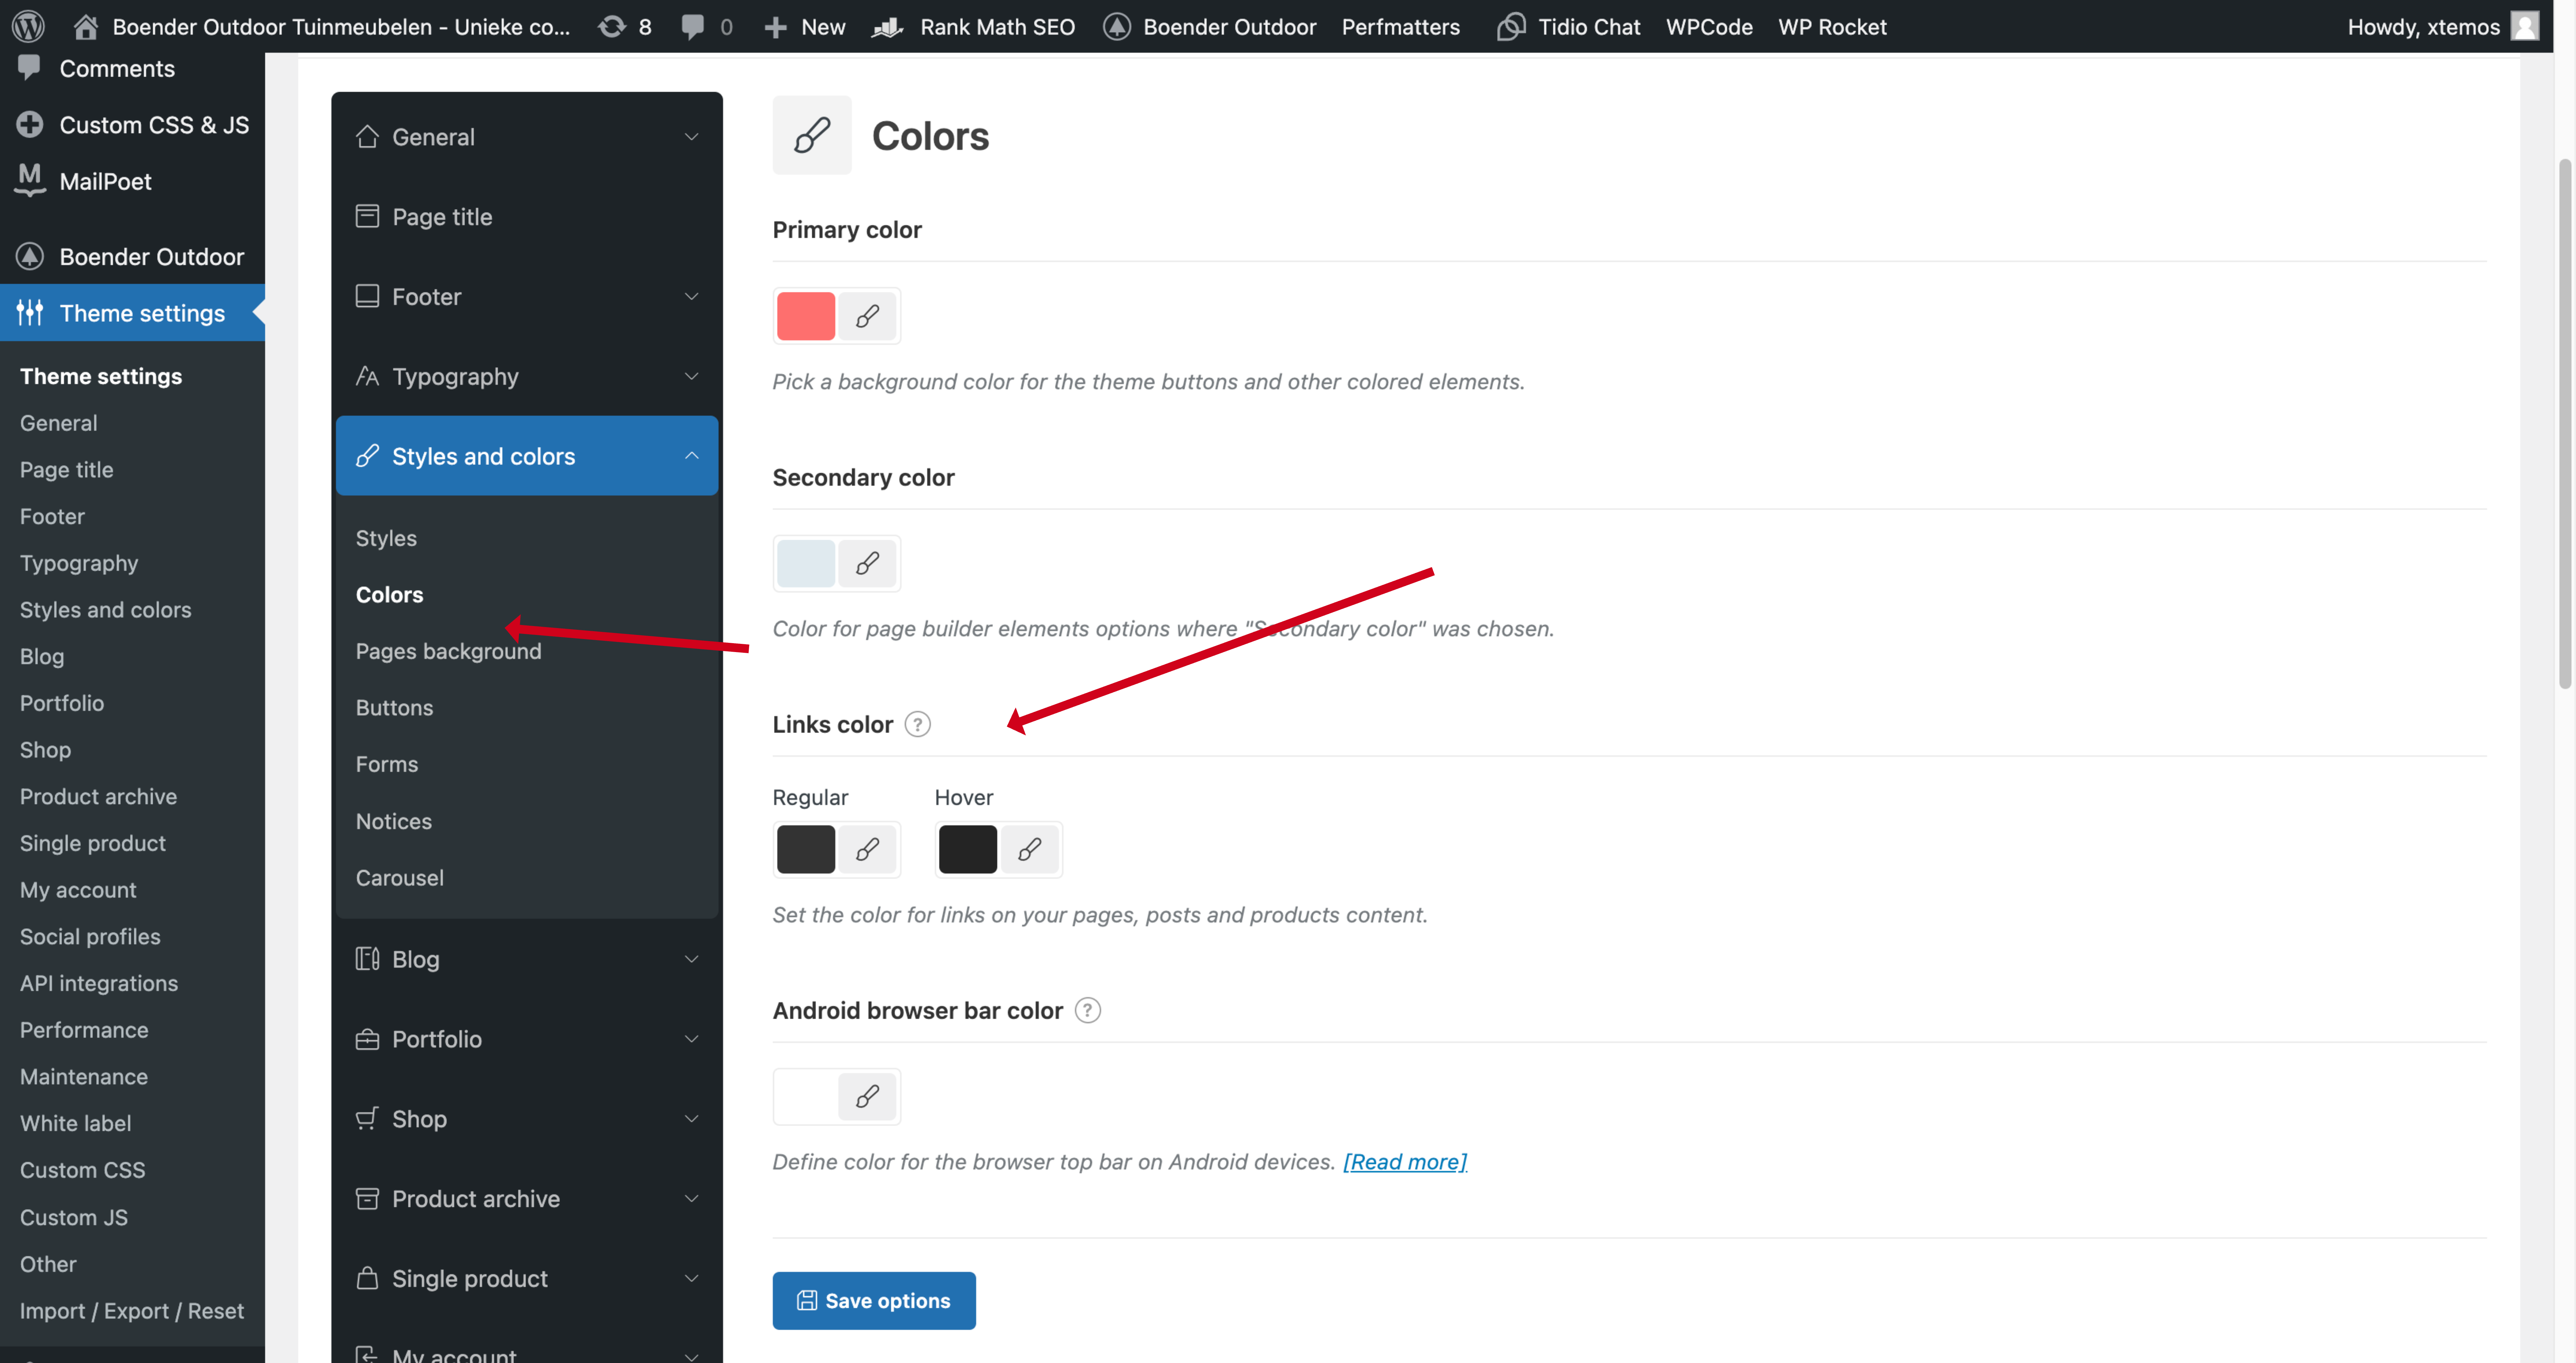Expand the Single product section chevron
The width and height of the screenshot is (2576, 1363).
(691, 1278)
